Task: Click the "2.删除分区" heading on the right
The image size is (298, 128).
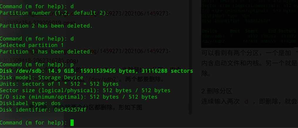Action: tap(217, 91)
